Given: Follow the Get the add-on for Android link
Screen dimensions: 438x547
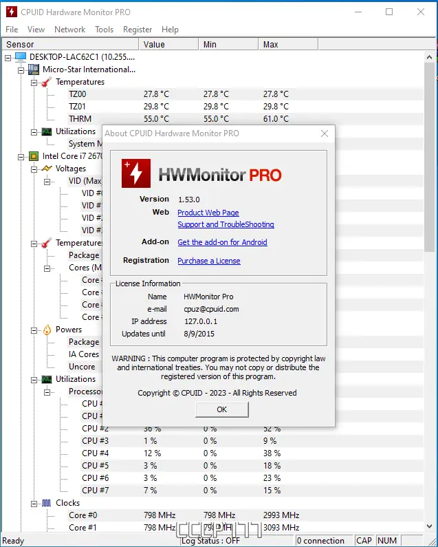Looking at the screenshot, I should pos(223,242).
